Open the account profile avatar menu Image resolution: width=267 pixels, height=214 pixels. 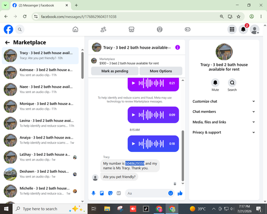255,29
